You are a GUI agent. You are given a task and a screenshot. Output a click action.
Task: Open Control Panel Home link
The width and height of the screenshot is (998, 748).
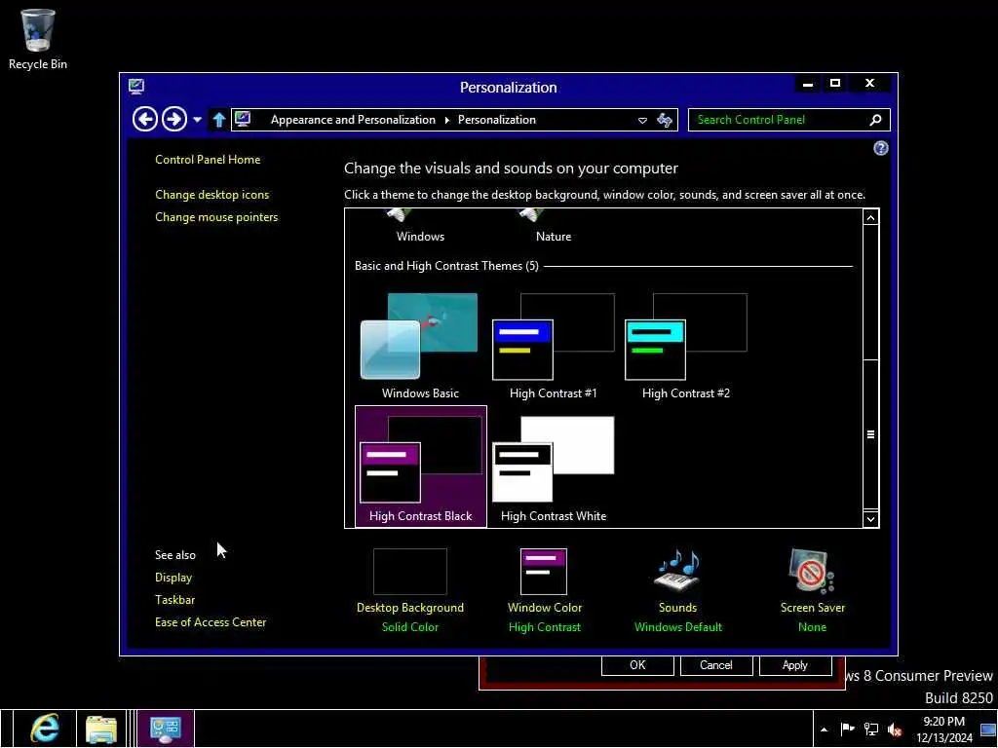click(x=208, y=160)
